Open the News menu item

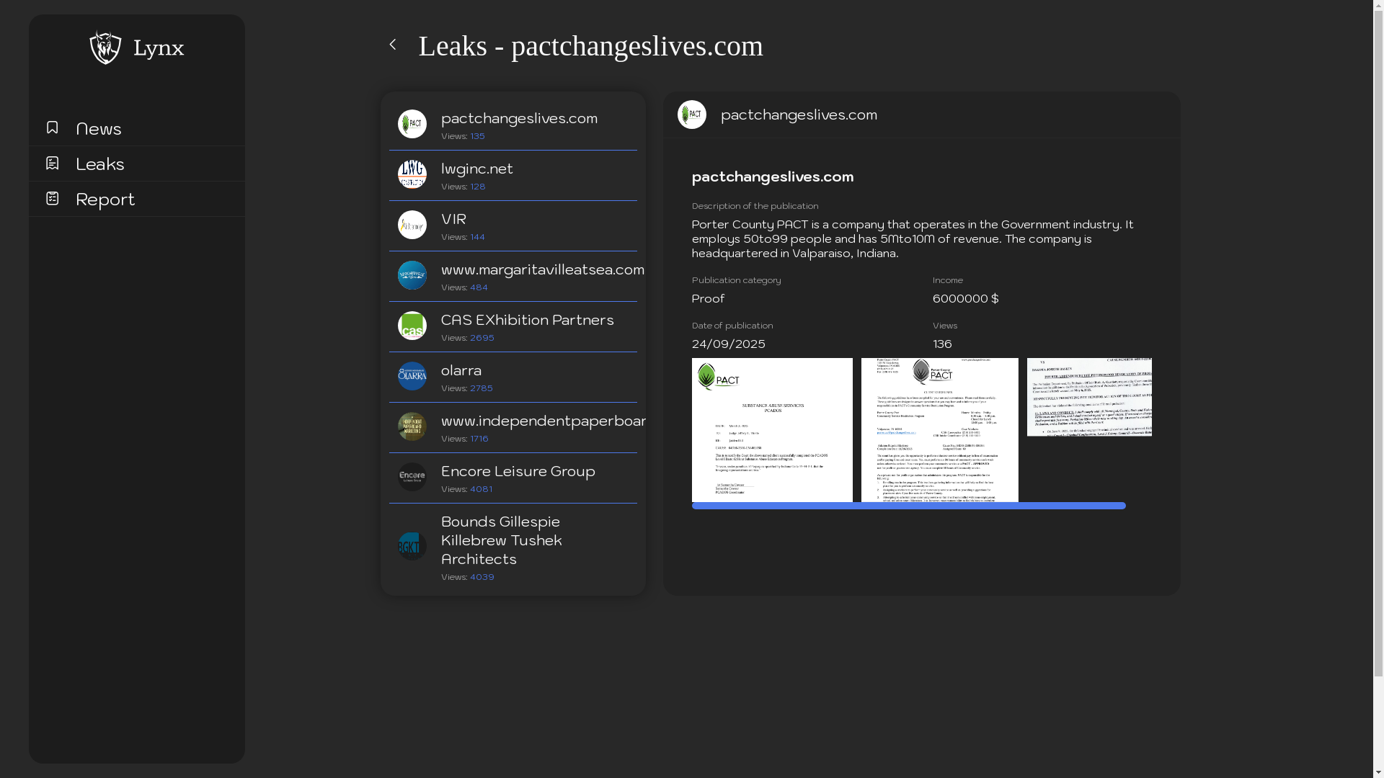[99, 128]
